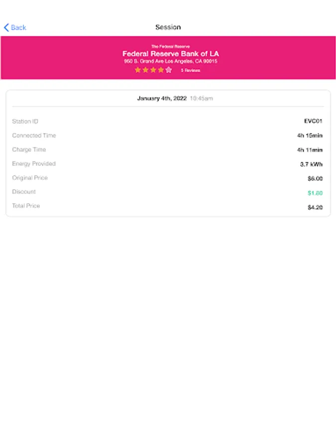
Task: Select the January 4th, 2022 date header
Action: (x=162, y=98)
